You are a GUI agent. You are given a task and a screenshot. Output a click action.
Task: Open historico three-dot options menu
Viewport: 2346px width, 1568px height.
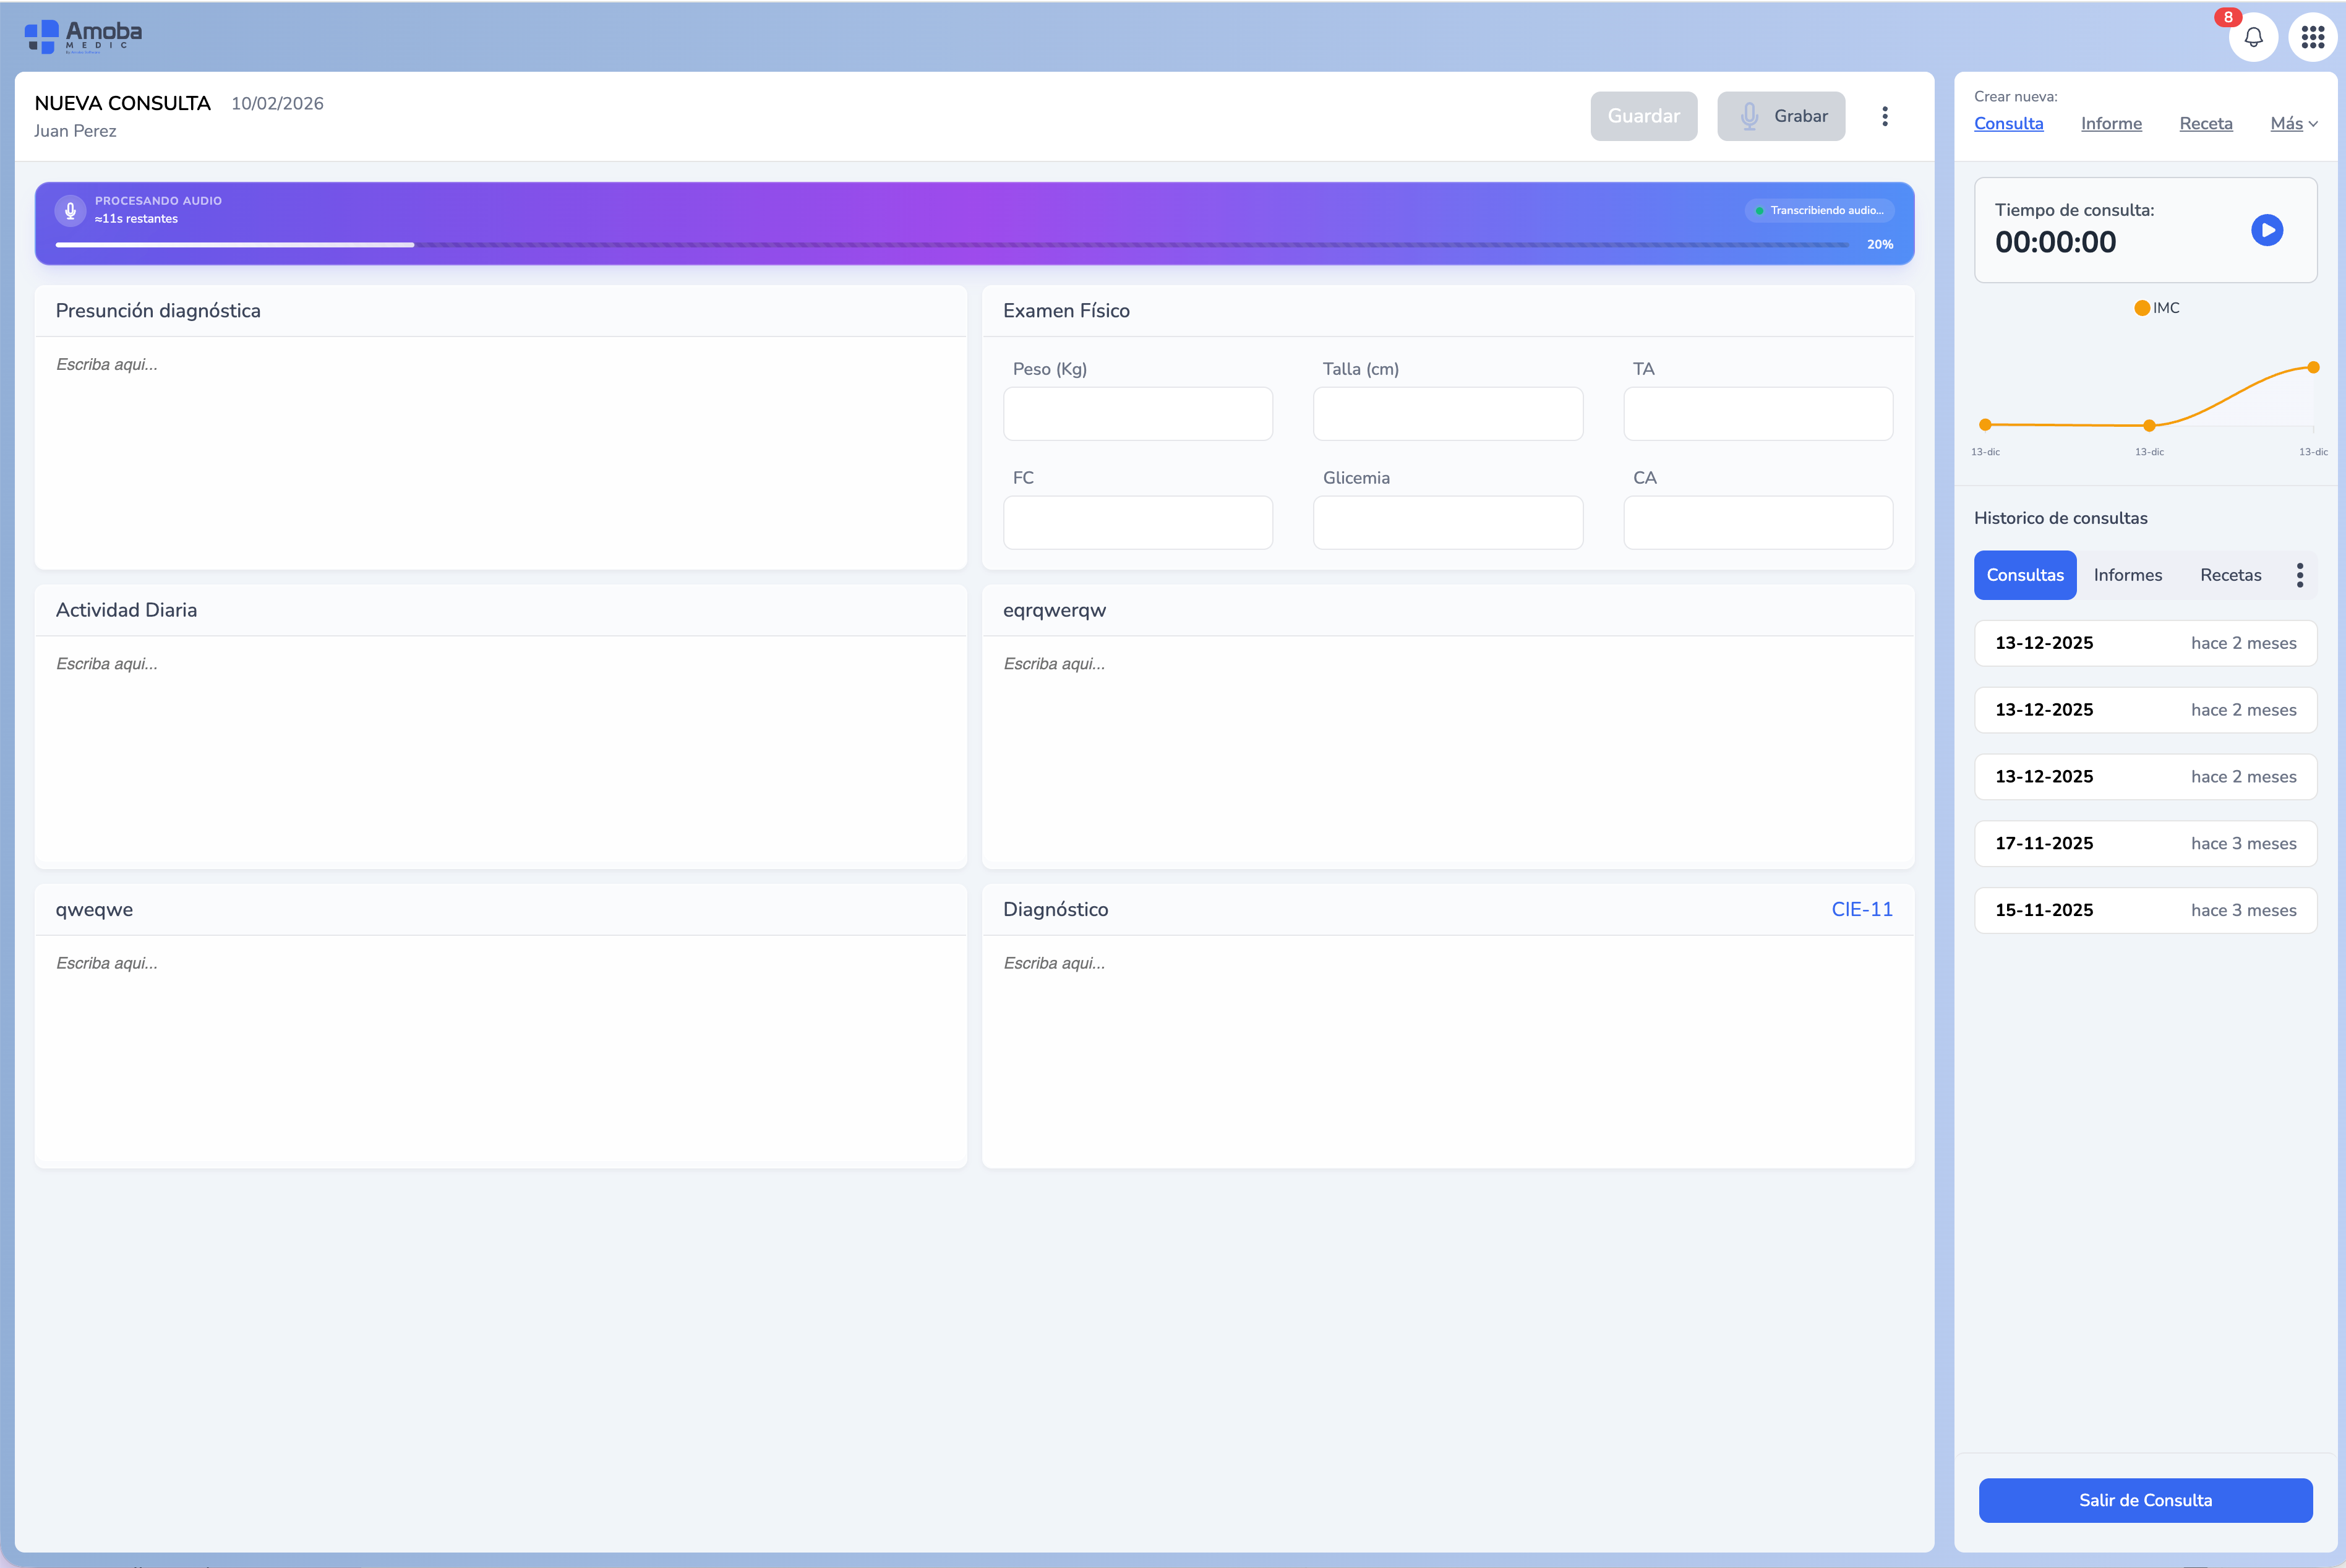point(2300,575)
